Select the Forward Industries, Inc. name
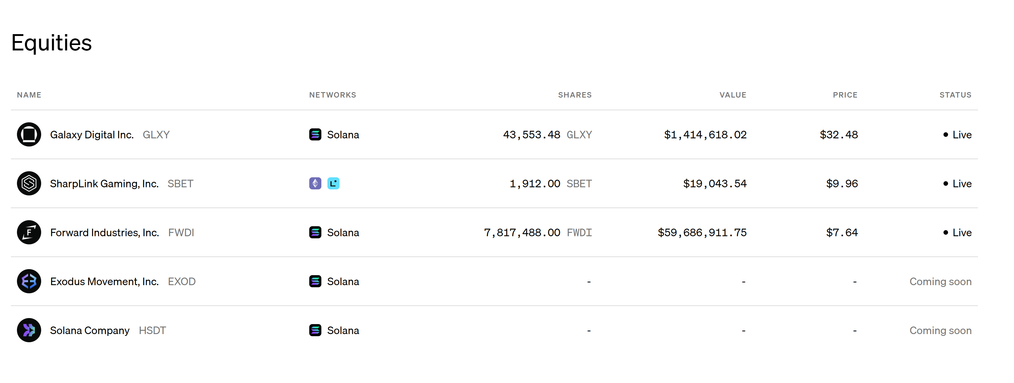The height and width of the screenshot is (383, 1014). tap(104, 233)
